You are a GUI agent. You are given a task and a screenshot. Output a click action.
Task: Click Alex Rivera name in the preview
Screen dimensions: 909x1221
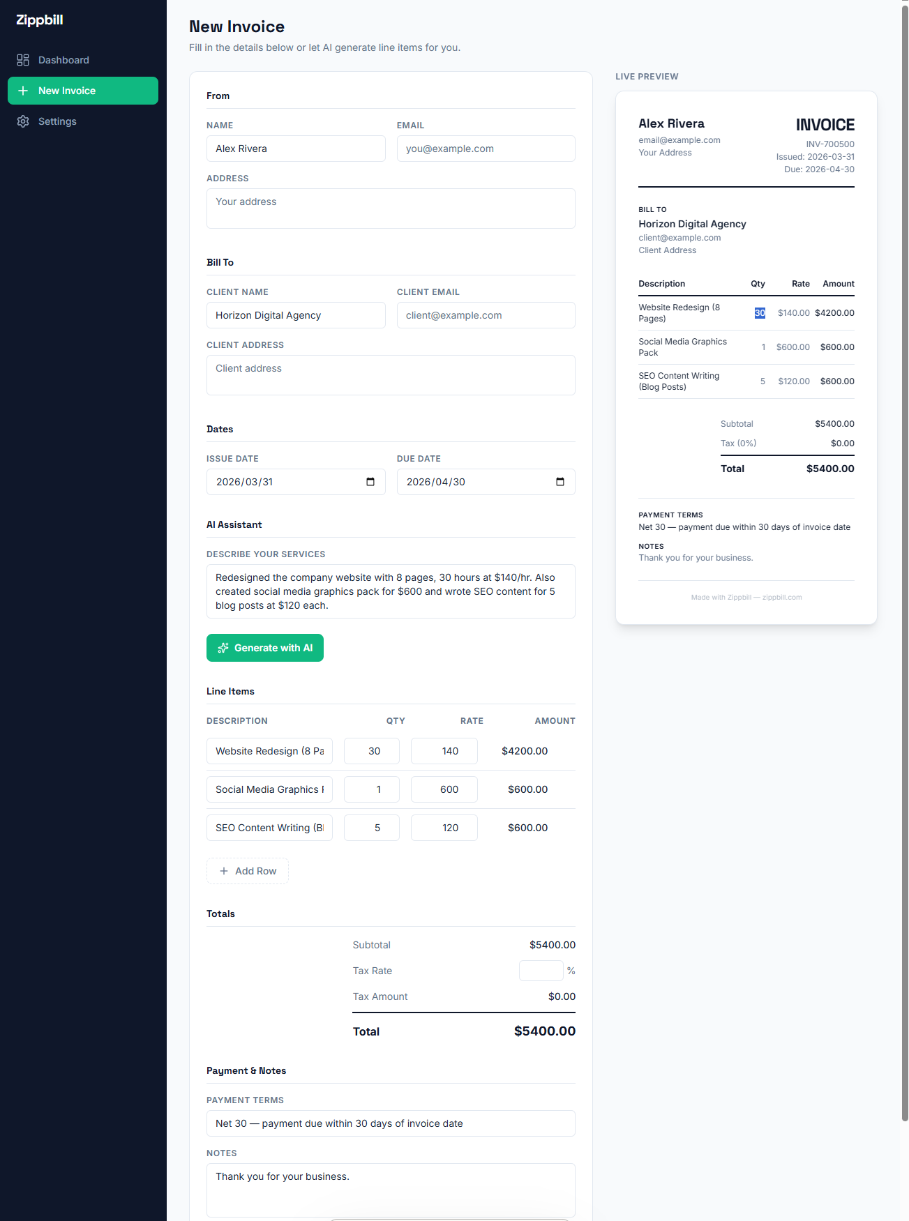point(671,123)
